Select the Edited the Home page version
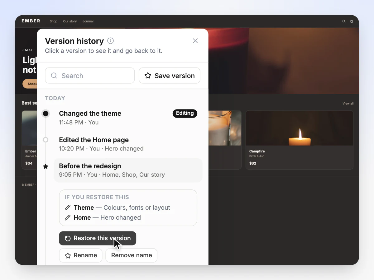Image resolution: width=374 pixels, height=280 pixels. [128, 144]
